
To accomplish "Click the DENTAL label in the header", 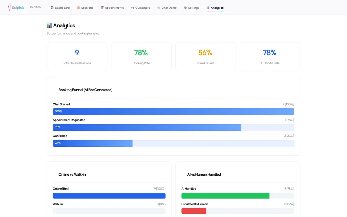I will click(36, 7).
